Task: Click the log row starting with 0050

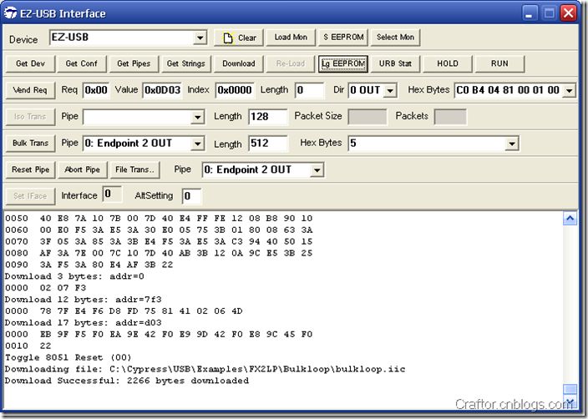Action: coord(159,218)
